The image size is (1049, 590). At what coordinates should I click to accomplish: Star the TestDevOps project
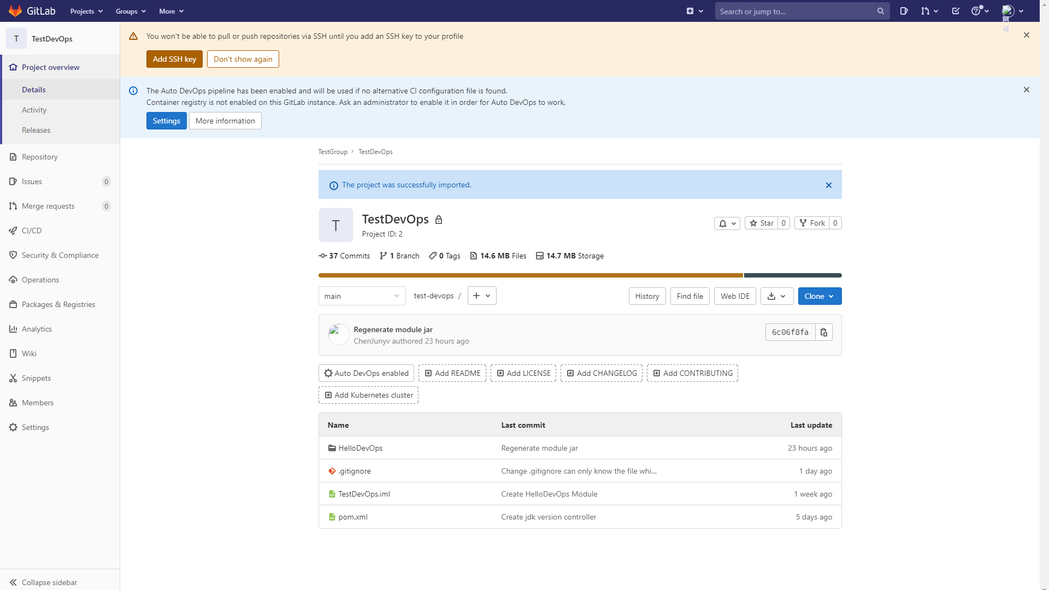[x=762, y=223]
